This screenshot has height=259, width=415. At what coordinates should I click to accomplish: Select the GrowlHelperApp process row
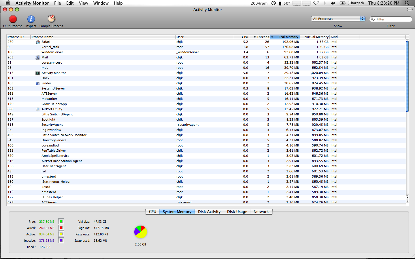coord(206,104)
